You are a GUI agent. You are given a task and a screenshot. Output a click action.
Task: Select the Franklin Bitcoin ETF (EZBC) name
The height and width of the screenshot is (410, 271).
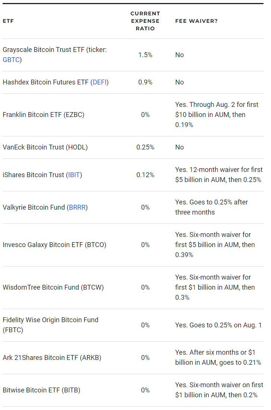(x=43, y=115)
